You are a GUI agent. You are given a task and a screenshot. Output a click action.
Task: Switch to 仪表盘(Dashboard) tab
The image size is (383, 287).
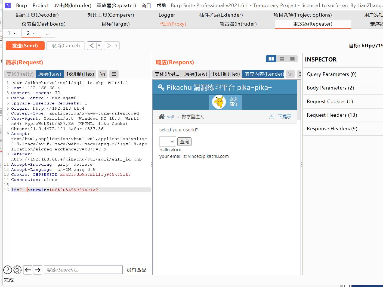[44, 24]
